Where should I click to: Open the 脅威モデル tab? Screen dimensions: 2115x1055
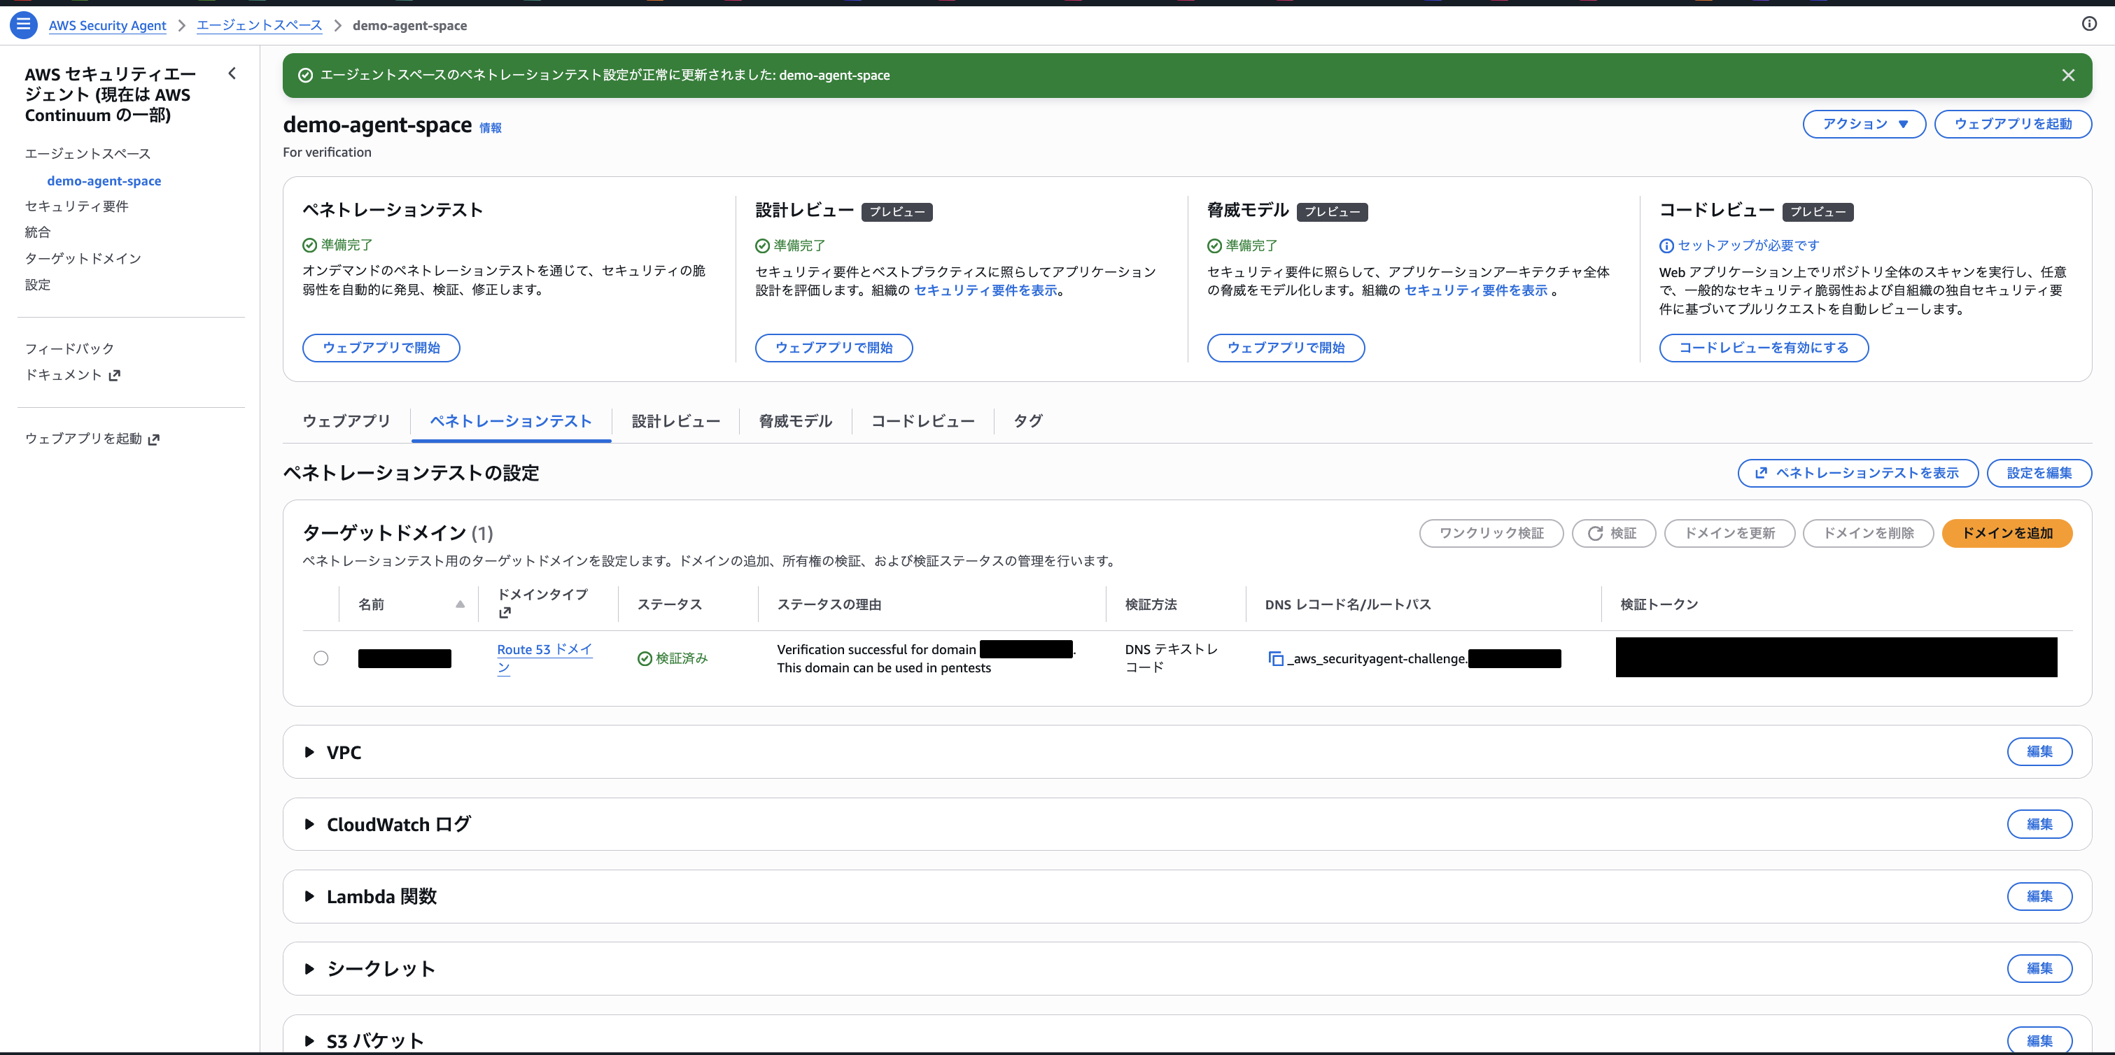coord(795,421)
